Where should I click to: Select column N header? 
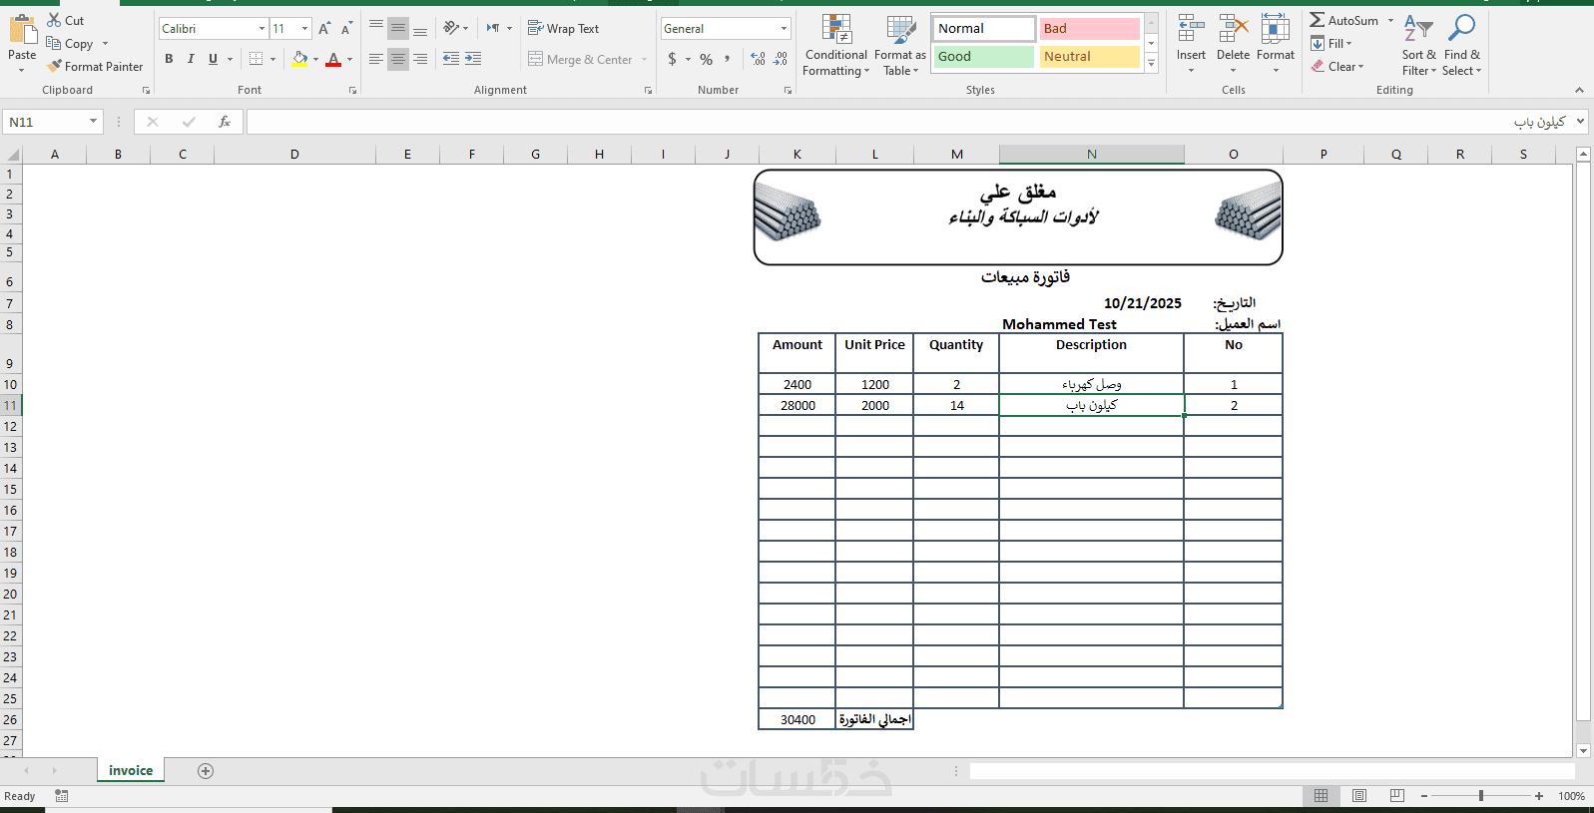point(1092,155)
